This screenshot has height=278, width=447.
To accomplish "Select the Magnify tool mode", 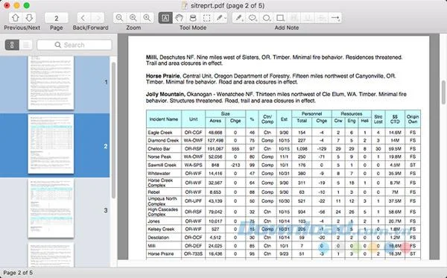I will coord(193,18).
